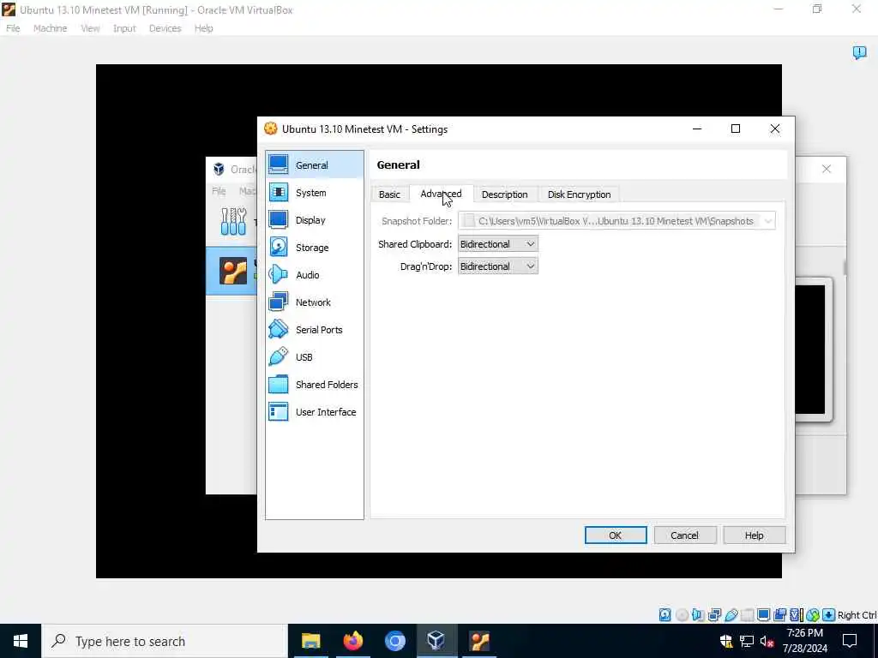
Task: Click the keyboard capture arrow status icon
Action: tap(829, 615)
